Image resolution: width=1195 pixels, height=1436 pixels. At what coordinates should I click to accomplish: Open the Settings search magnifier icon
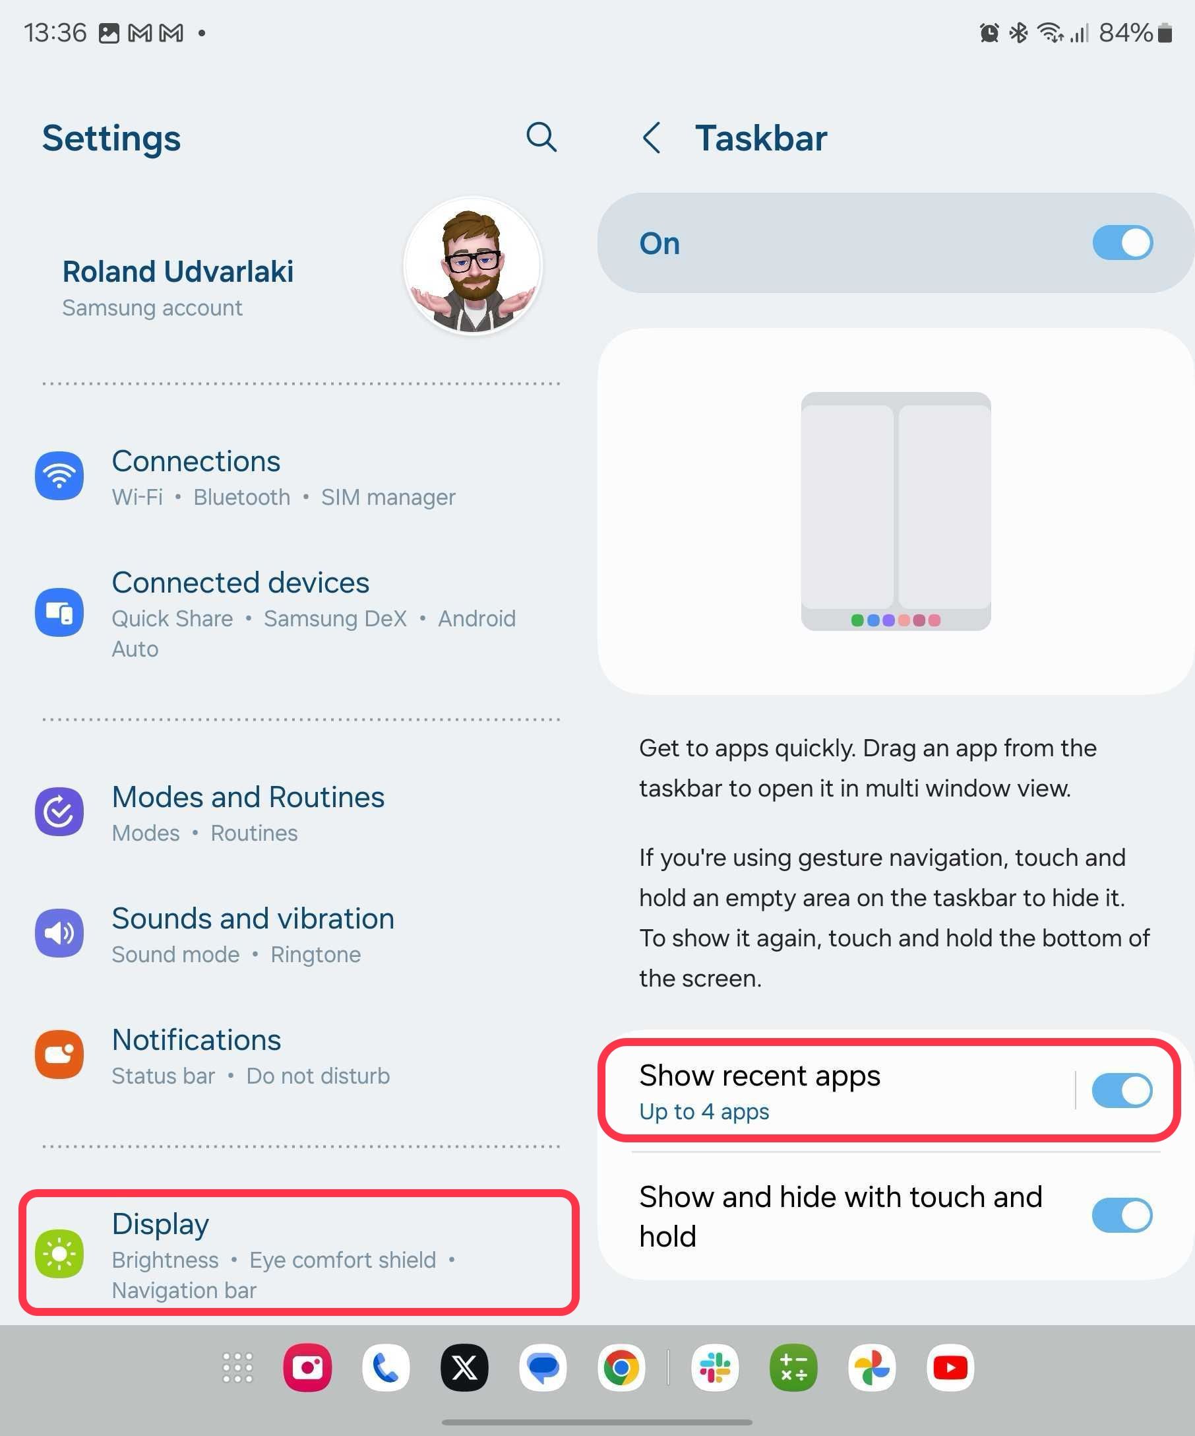pos(541,137)
